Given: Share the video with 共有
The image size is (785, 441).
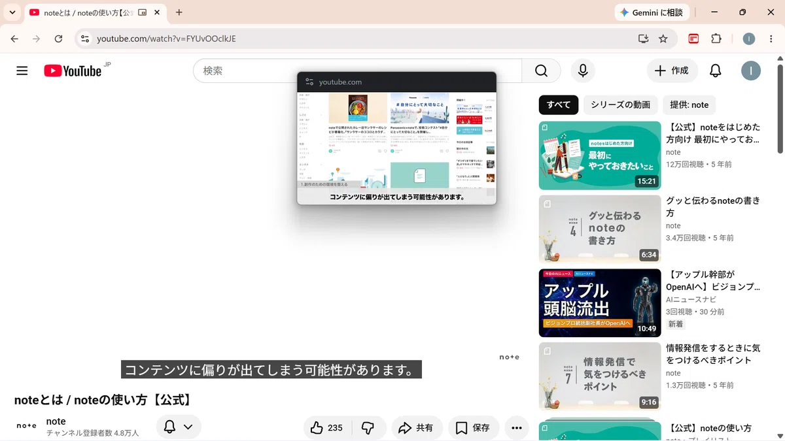Looking at the screenshot, I should (x=417, y=428).
